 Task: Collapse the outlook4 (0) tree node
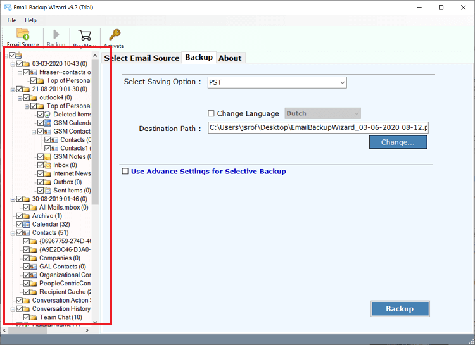20,98
